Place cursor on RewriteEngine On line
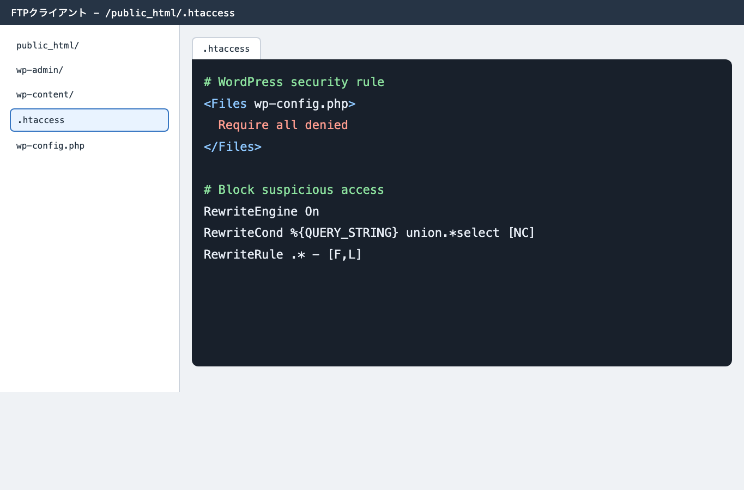 click(262, 211)
